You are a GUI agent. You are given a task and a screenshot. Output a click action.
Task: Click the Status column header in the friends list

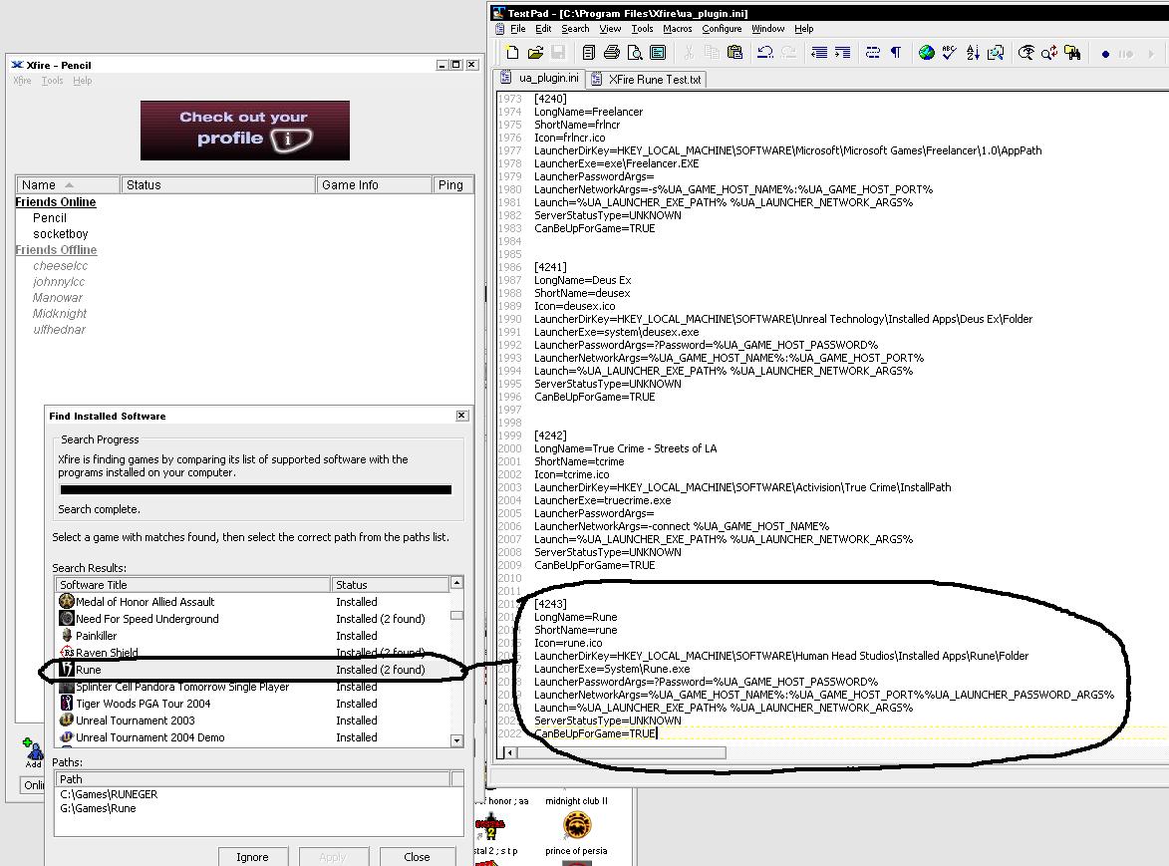217,184
